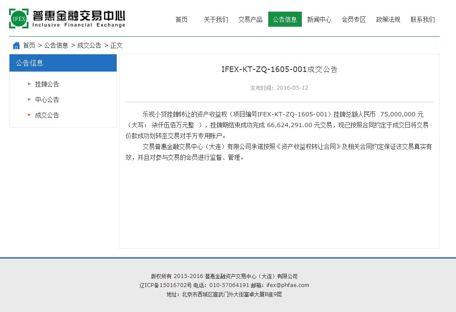Image resolution: width=456 pixels, height=312 pixels.
Task: Navigate to 会员专区 section
Action: pos(354,19)
